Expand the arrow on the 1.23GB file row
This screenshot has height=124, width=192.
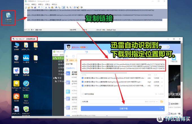[x=162, y=78]
